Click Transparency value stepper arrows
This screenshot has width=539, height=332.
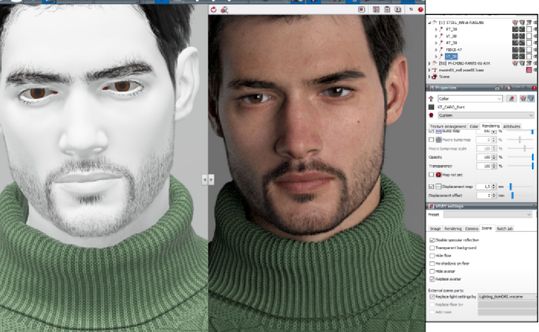tap(493, 166)
